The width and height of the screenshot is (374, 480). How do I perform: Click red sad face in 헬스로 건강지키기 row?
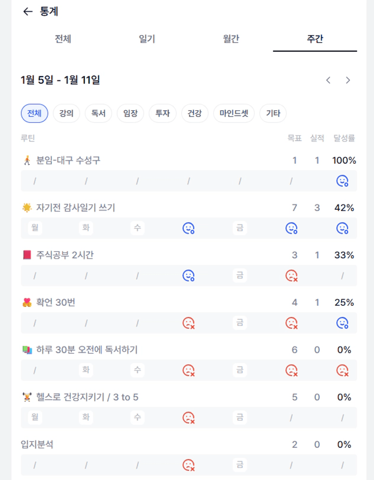tap(189, 417)
